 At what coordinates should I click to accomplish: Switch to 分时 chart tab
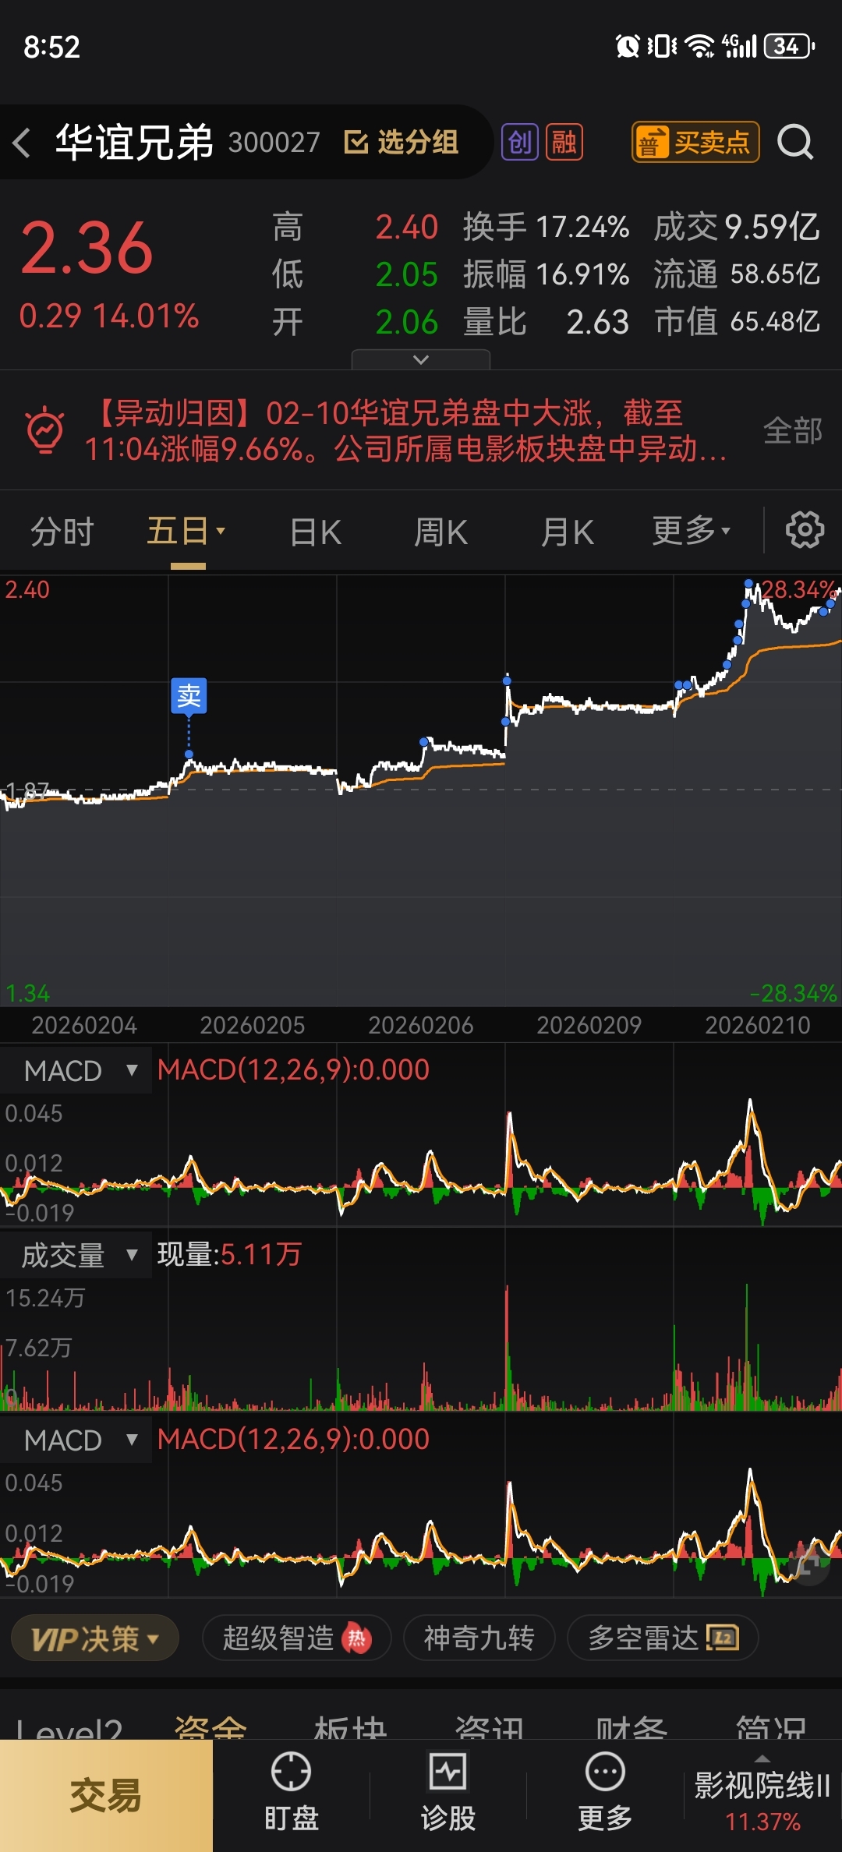coord(62,532)
